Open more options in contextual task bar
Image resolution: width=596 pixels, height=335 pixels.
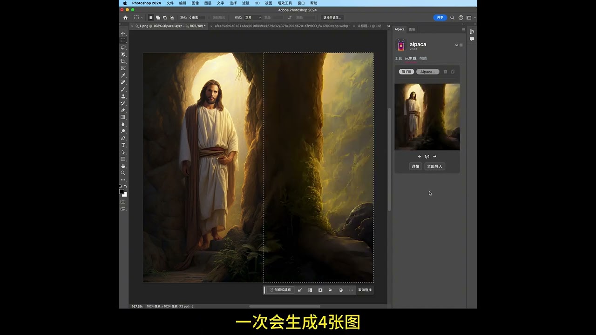[x=351, y=290]
